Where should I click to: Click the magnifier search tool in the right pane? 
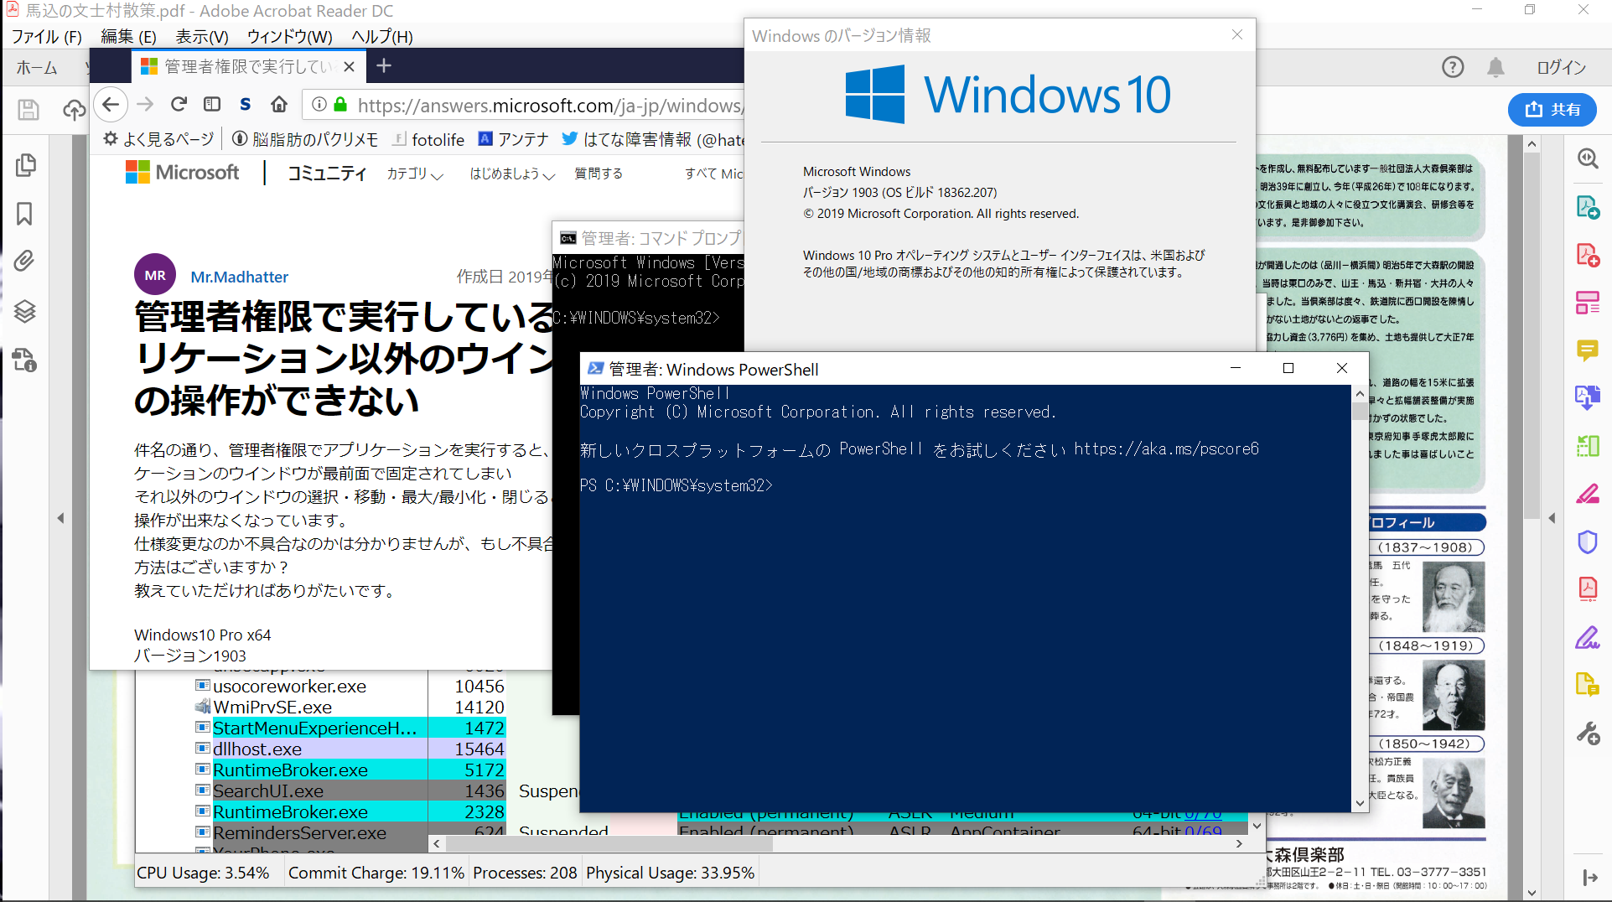click(1588, 158)
